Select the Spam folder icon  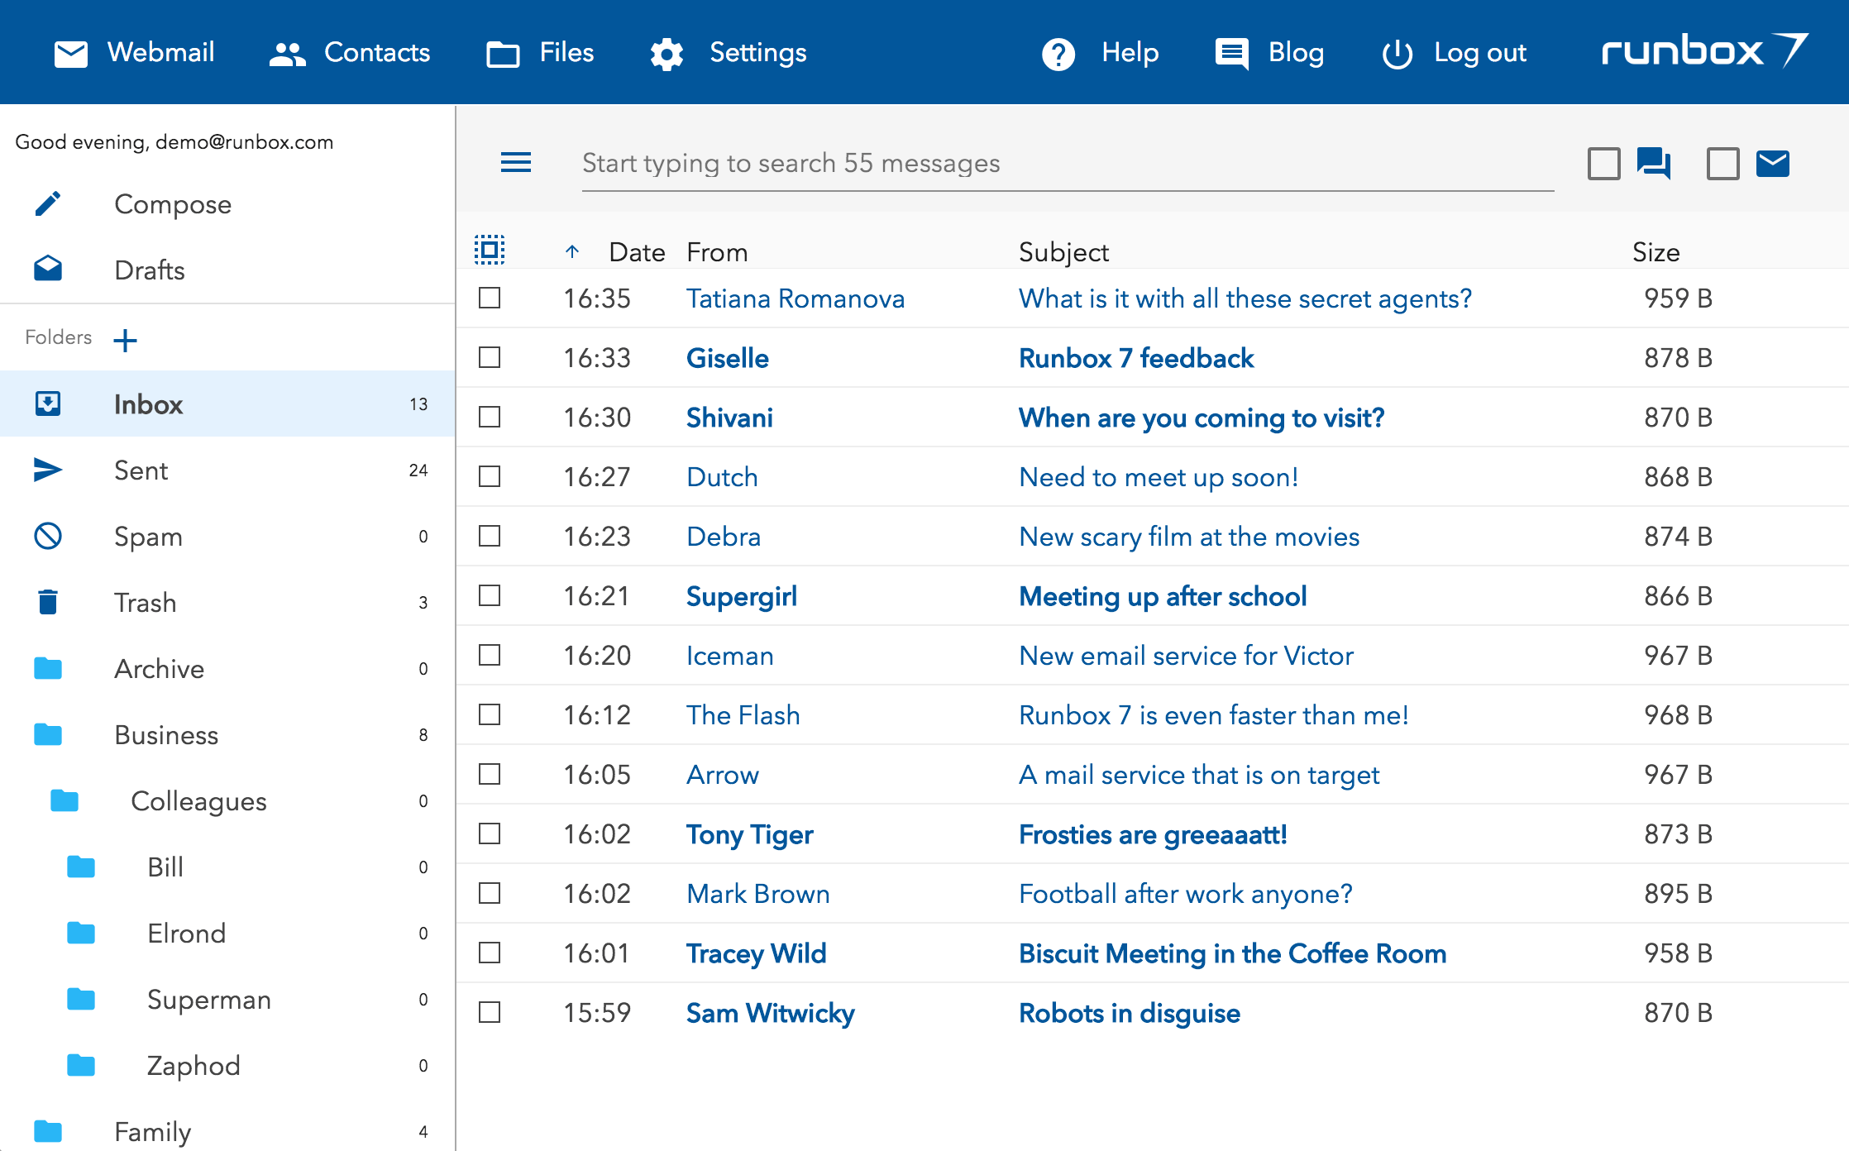coord(48,536)
